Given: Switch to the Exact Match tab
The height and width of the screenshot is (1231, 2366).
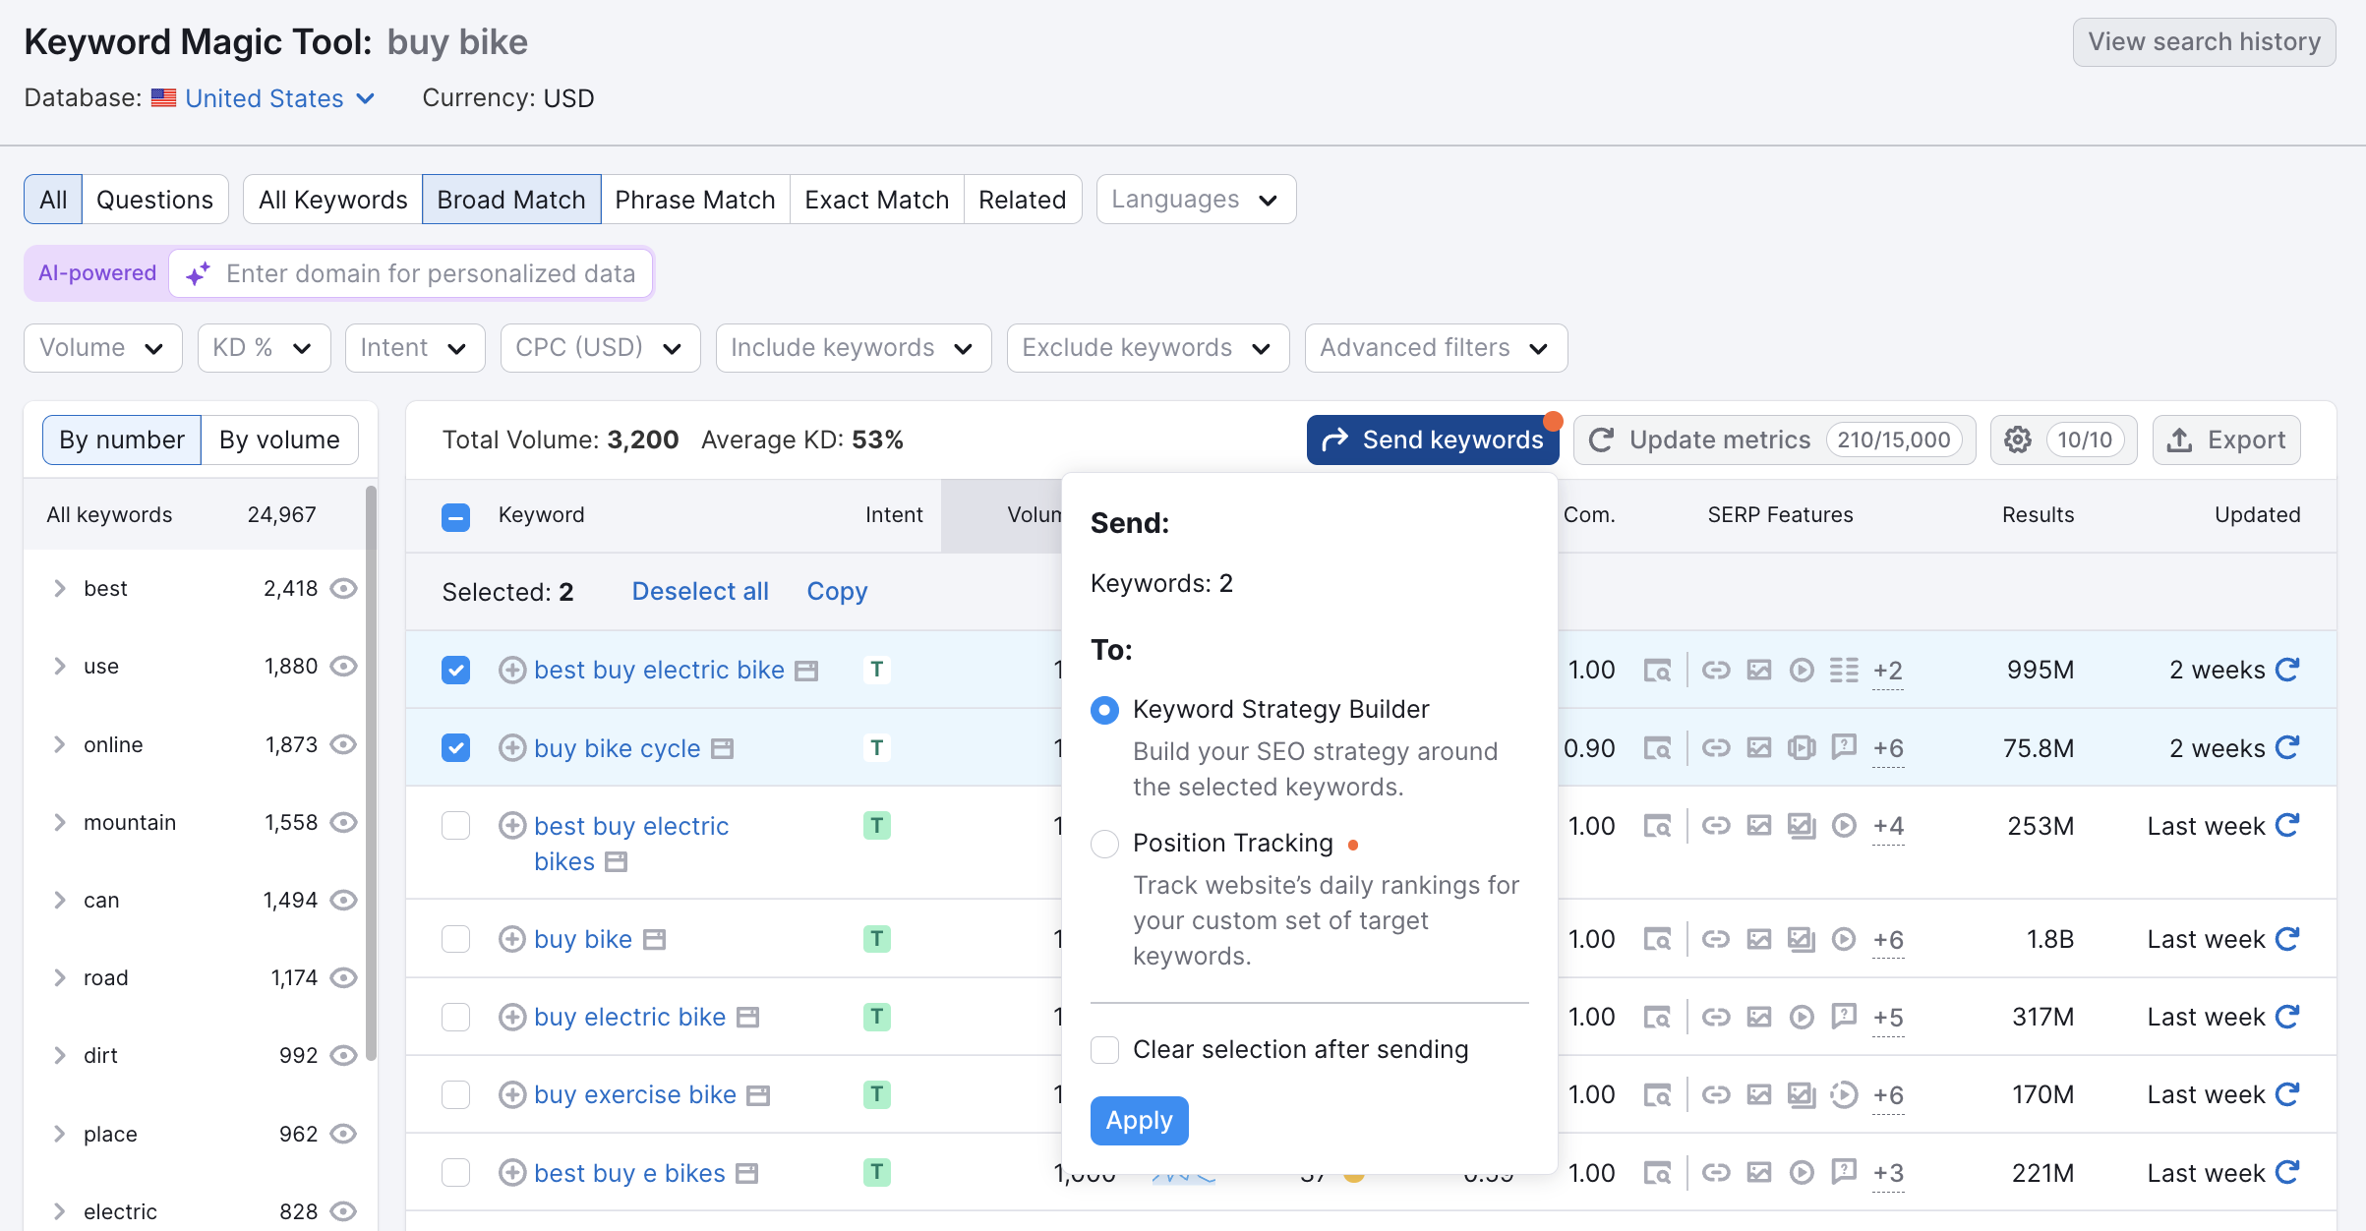Looking at the screenshot, I should point(875,199).
